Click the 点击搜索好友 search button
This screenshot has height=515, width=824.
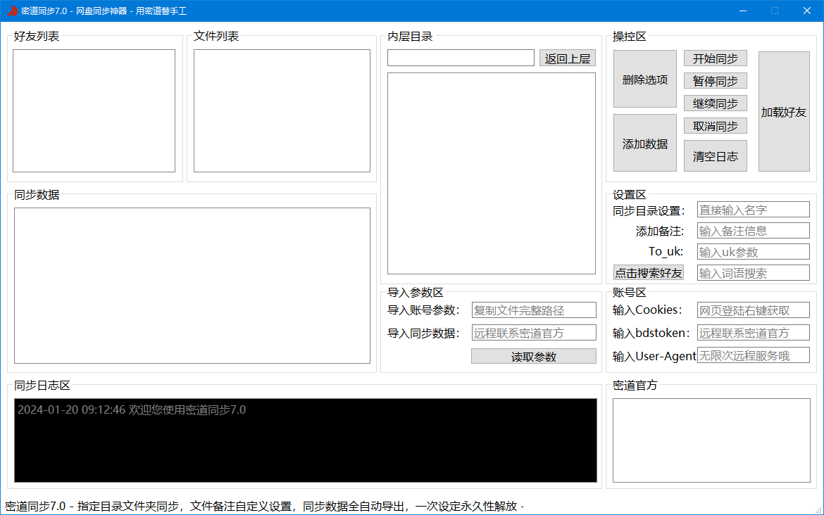coord(648,272)
